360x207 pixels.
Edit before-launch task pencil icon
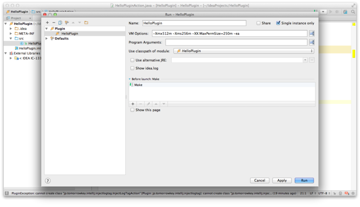[x=148, y=104]
